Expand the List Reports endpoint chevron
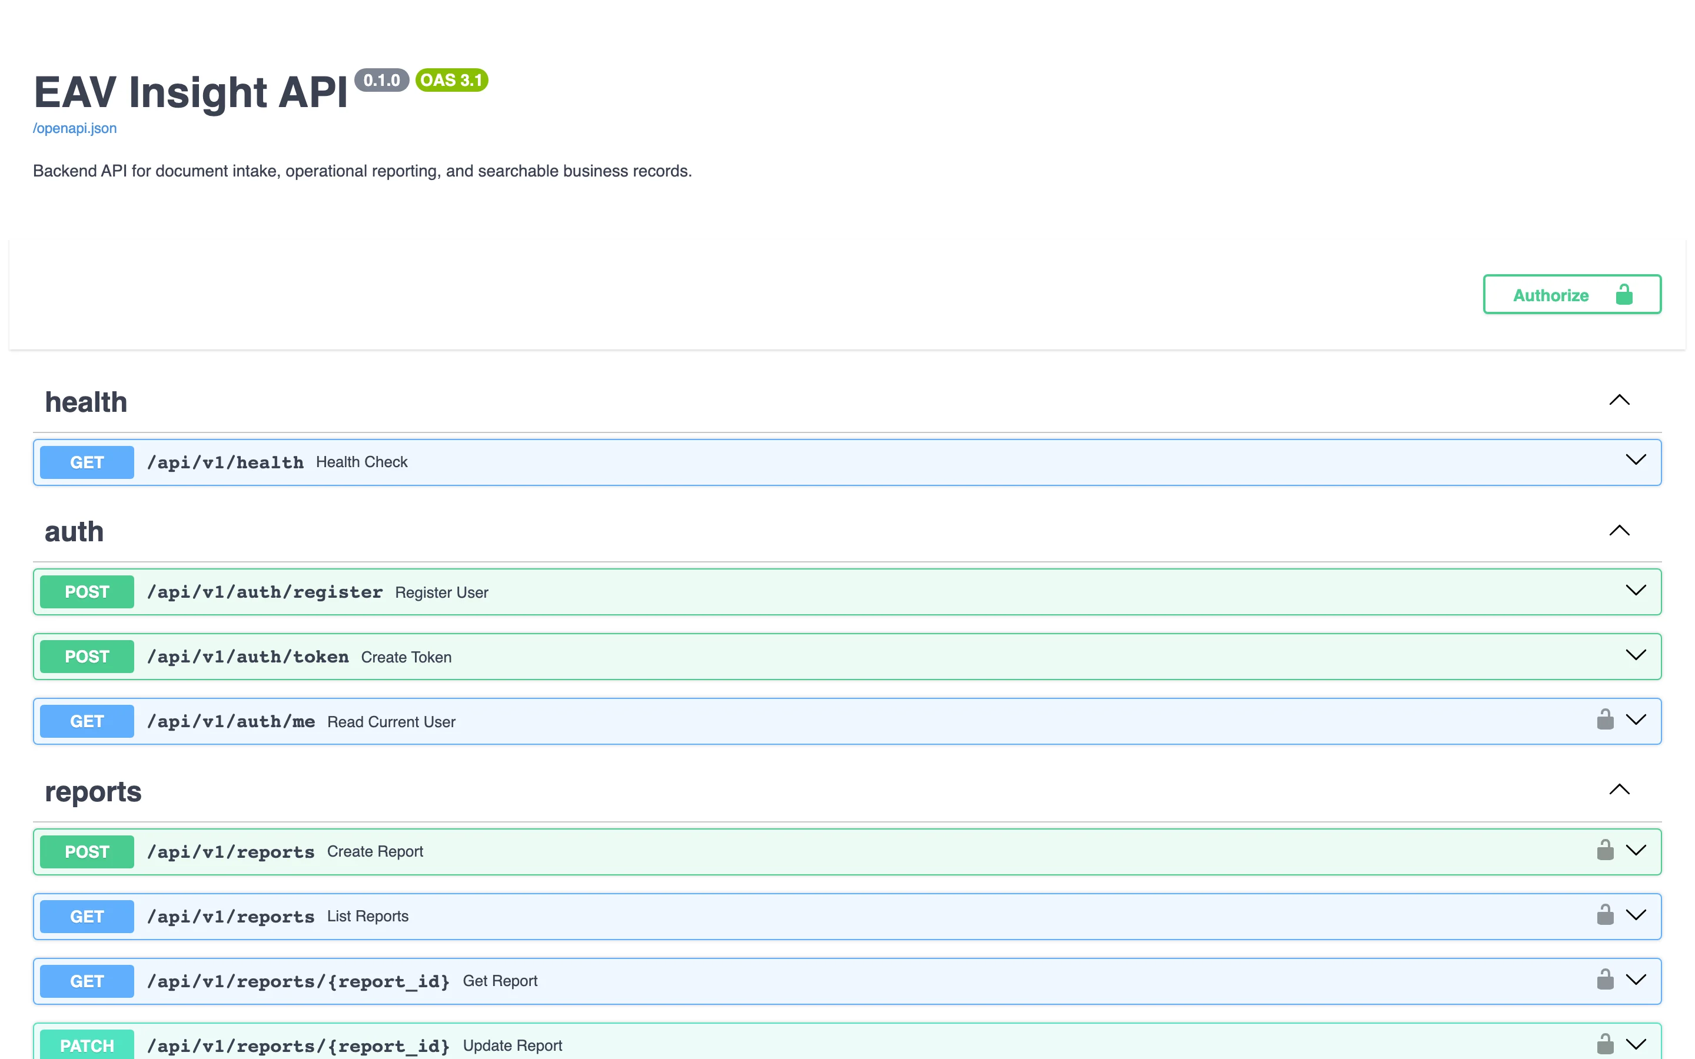Screen dimensions: 1695x1059 coord(1636,915)
